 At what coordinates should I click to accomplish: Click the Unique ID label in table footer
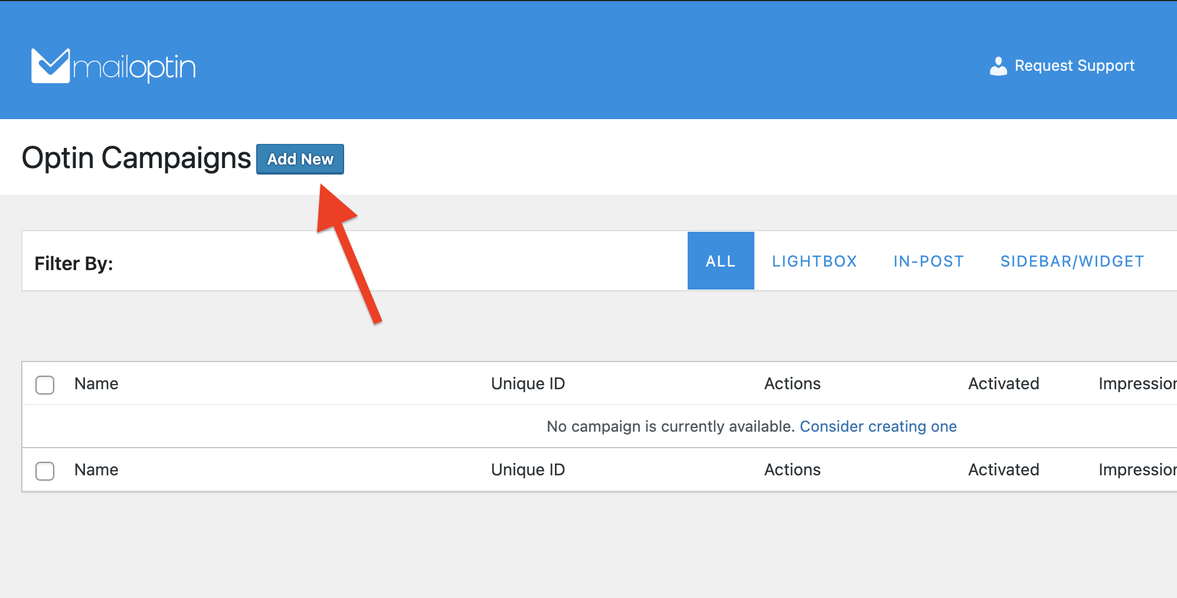[528, 470]
